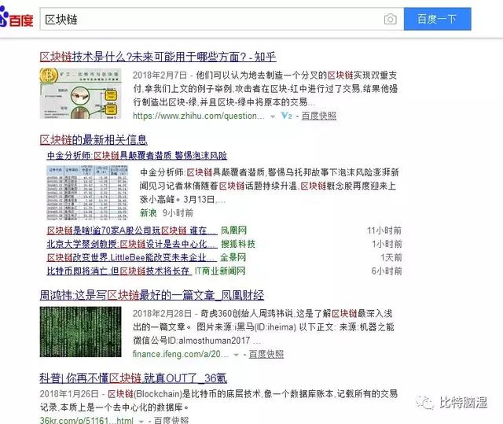This screenshot has height=424, width=503.
Task: Click the 6小时前 timestamp
Action: (x=387, y=271)
